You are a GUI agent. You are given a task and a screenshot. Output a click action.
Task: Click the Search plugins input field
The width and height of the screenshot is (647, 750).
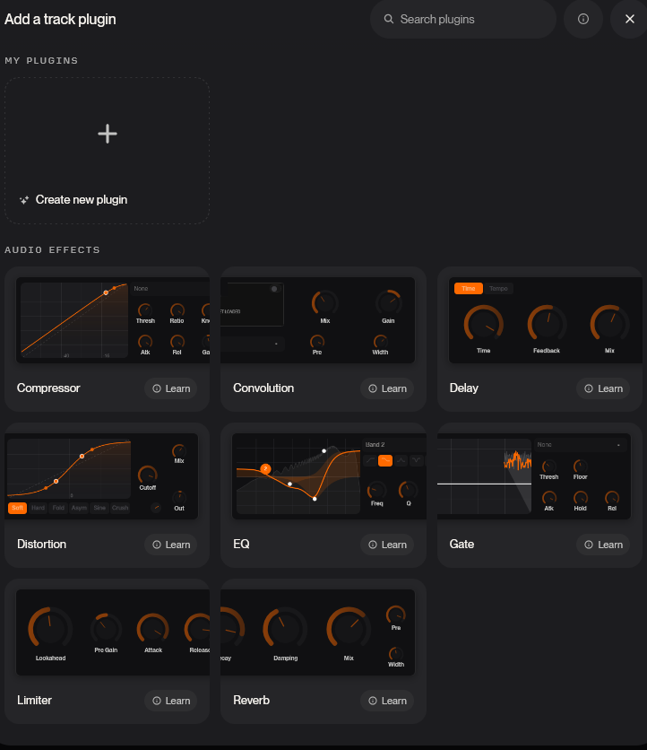click(463, 19)
